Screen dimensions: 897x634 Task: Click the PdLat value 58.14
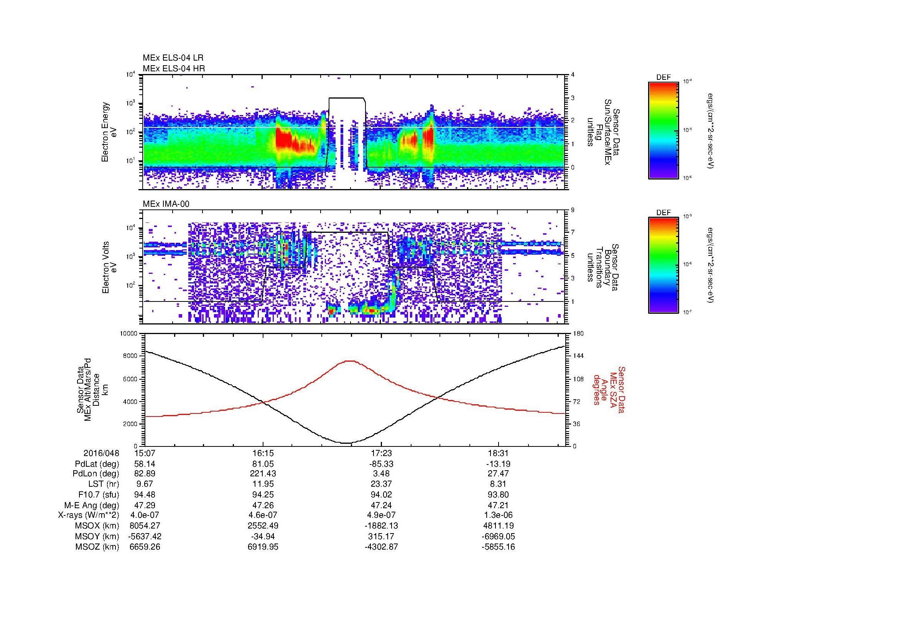tap(145, 464)
